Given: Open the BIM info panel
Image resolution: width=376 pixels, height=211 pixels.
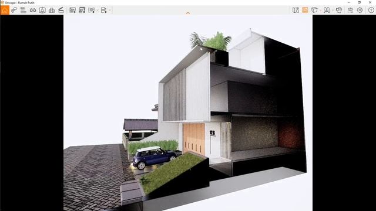Looking at the screenshot, I should point(23,10).
